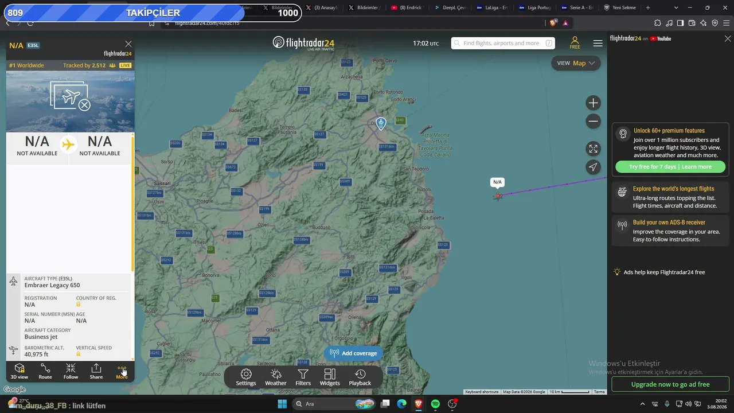Open Explore the world's longest flights
The width and height of the screenshot is (734, 413).
[x=670, y=197]
